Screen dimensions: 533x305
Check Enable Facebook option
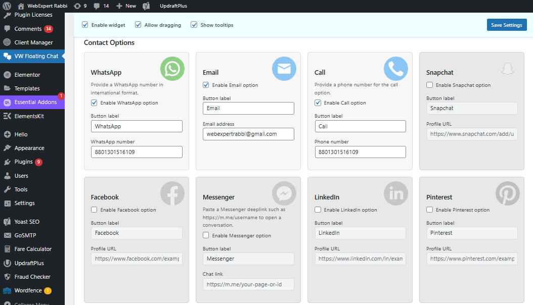tap(94, 210)
